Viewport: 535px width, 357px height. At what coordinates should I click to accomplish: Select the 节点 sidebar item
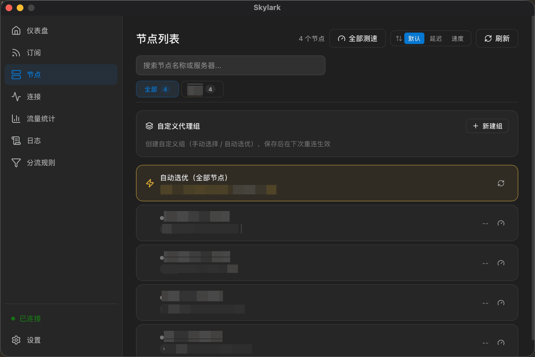(61, 75)
